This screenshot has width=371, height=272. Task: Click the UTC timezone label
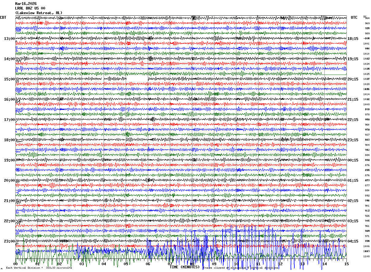point(354,17)
